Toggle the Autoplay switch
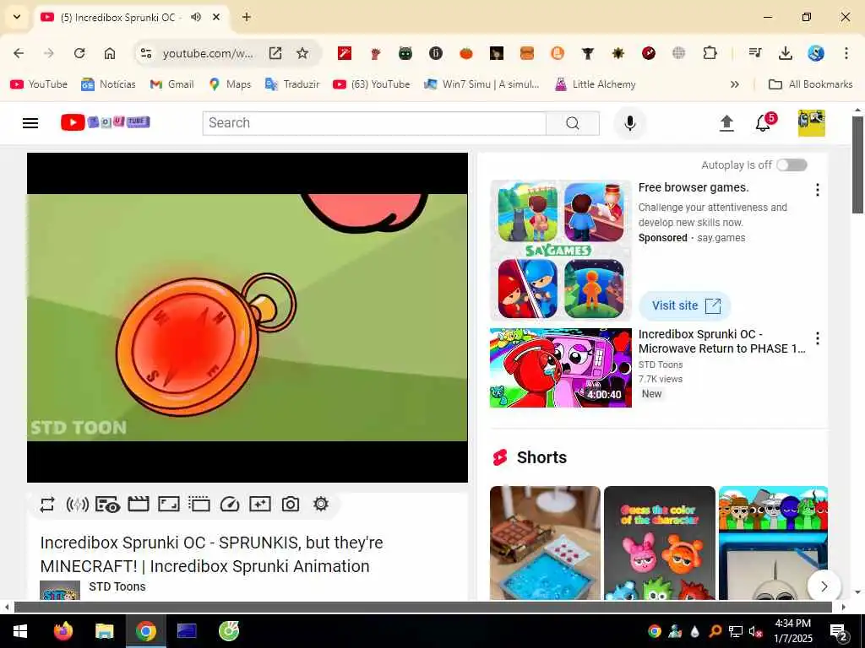This screenshot has height=648, width=865. (x=792, y=165)
